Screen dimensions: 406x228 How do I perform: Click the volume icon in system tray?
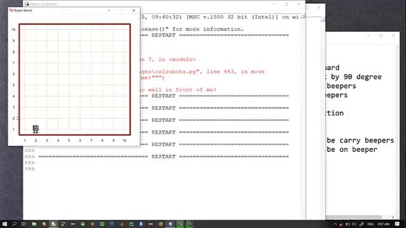pos(354,224)
